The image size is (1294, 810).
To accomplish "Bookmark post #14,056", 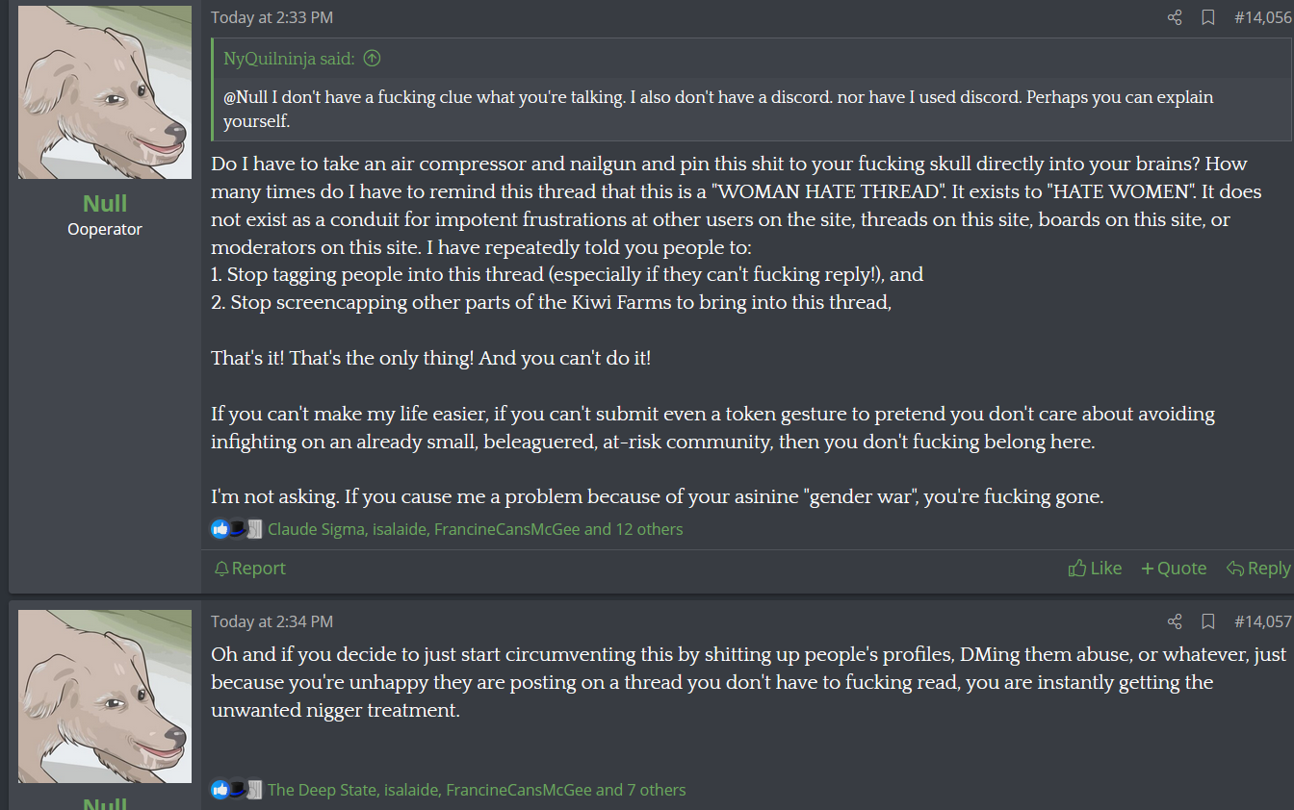I will [1207, 17].
